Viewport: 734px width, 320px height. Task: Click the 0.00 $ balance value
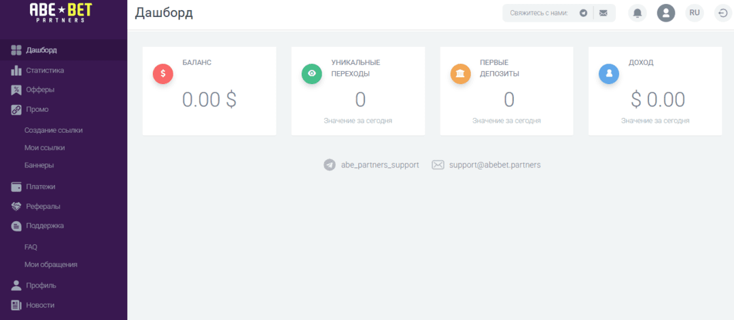click(209, 100)
